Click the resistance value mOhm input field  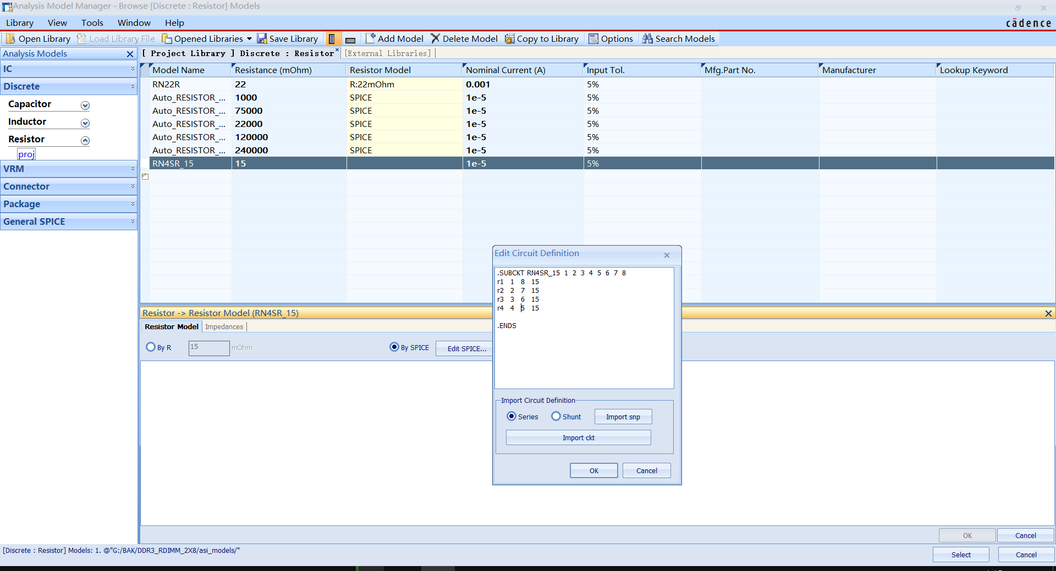tap(208, 348)
